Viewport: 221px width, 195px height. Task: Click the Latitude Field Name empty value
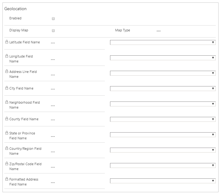pyautogui.click(x=53, y=43)
